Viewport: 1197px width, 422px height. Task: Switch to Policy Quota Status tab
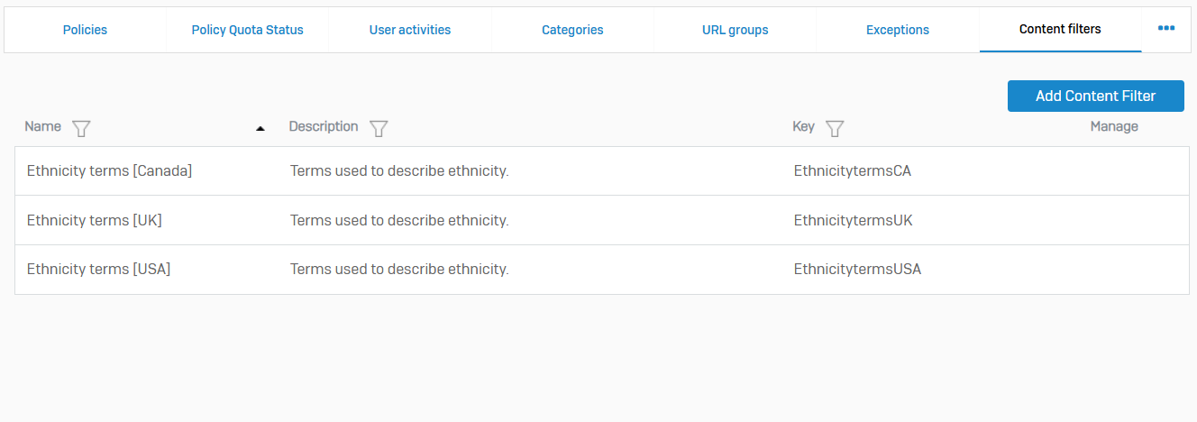coord(248,30)
